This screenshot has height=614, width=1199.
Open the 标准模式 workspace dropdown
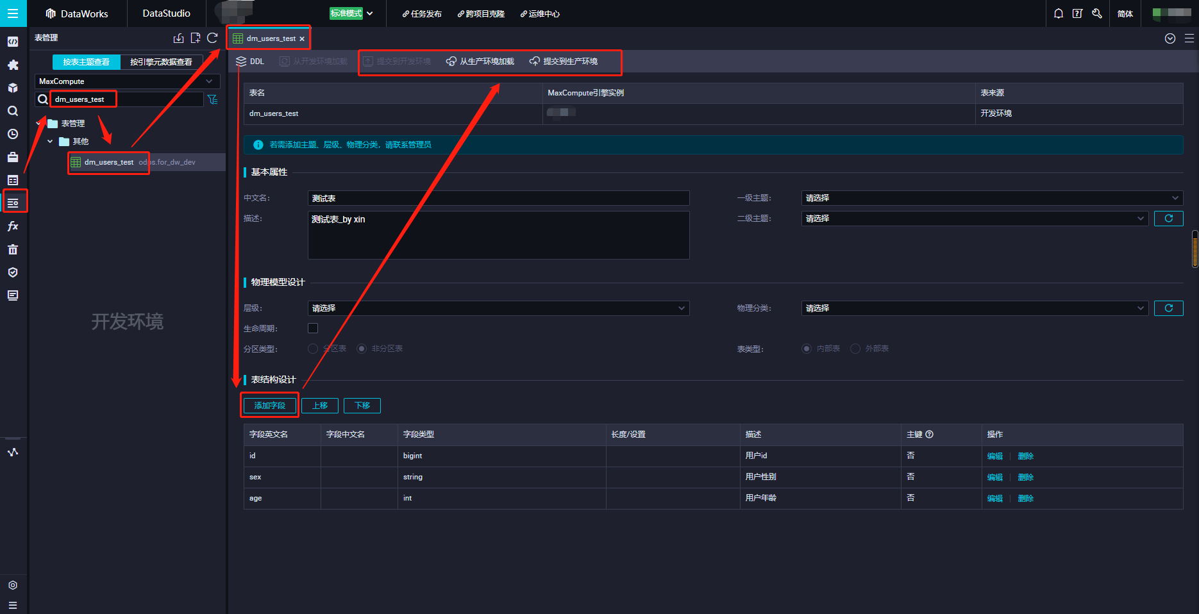(x=351, y=13)
